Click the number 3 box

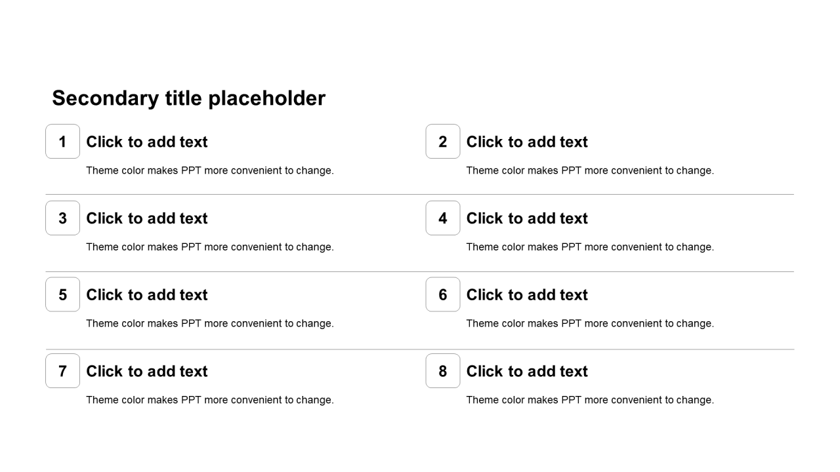[x=62, y=218]
